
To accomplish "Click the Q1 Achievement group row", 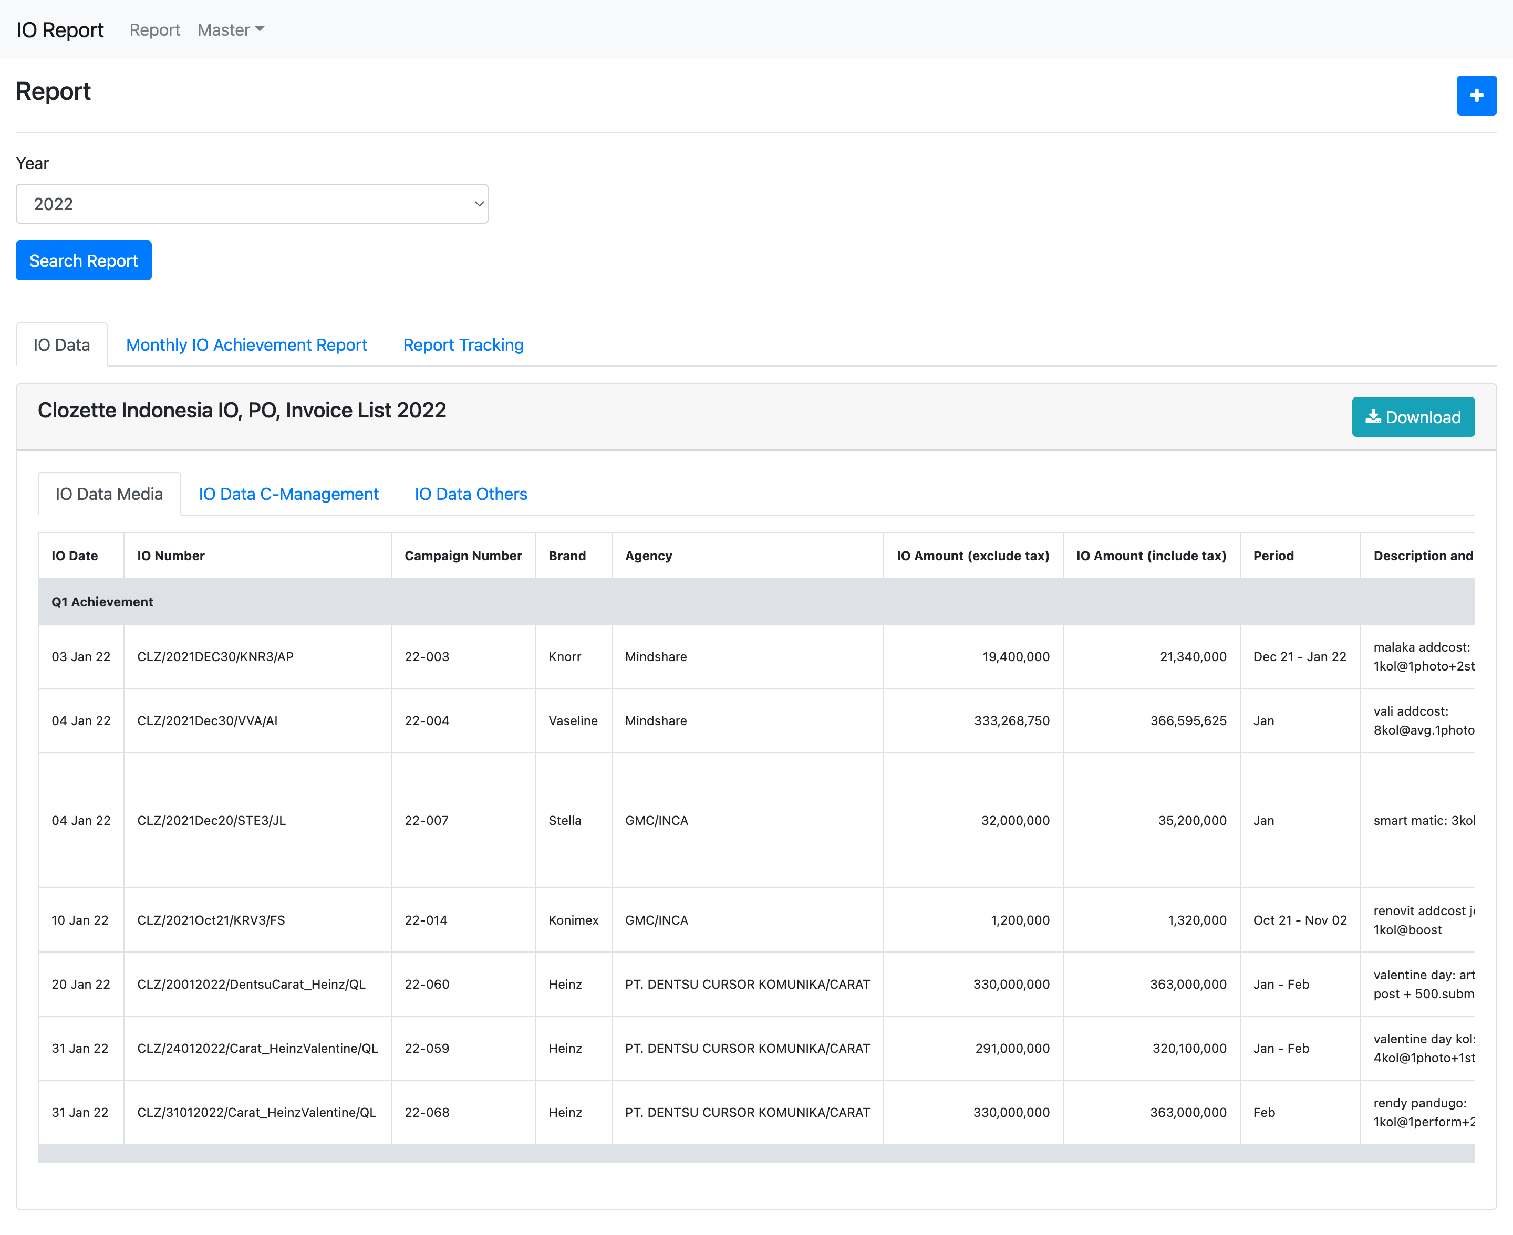I will pyautogui.click(x=102, y=602).
